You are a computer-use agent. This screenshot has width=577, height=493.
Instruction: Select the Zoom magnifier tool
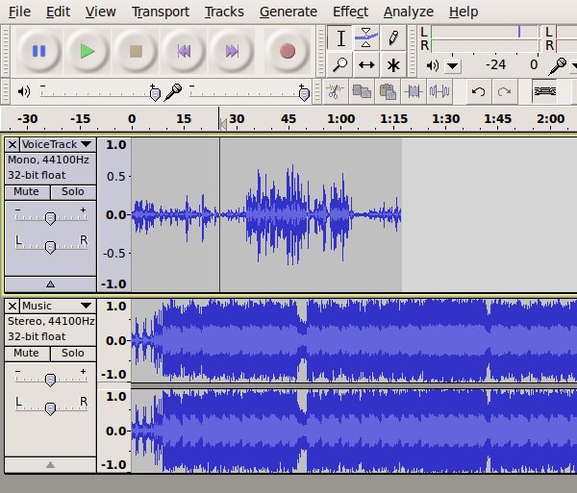tap(340, 64)
